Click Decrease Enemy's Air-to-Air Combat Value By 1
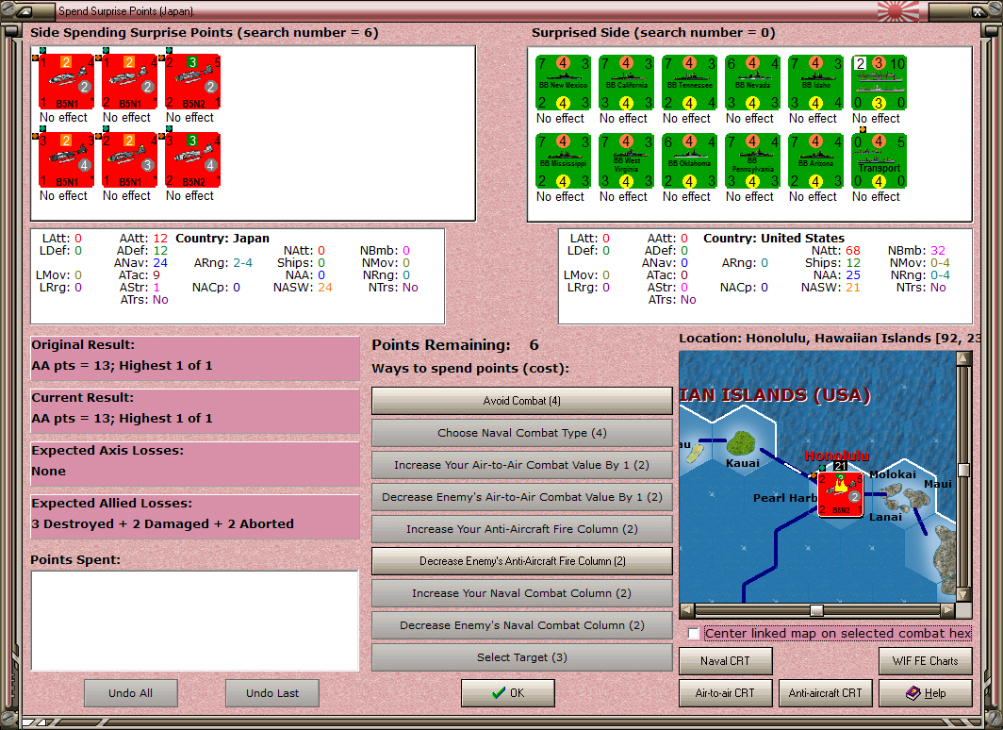The width and height of the screenshot is (1003, 730). (x=522, y=497)
